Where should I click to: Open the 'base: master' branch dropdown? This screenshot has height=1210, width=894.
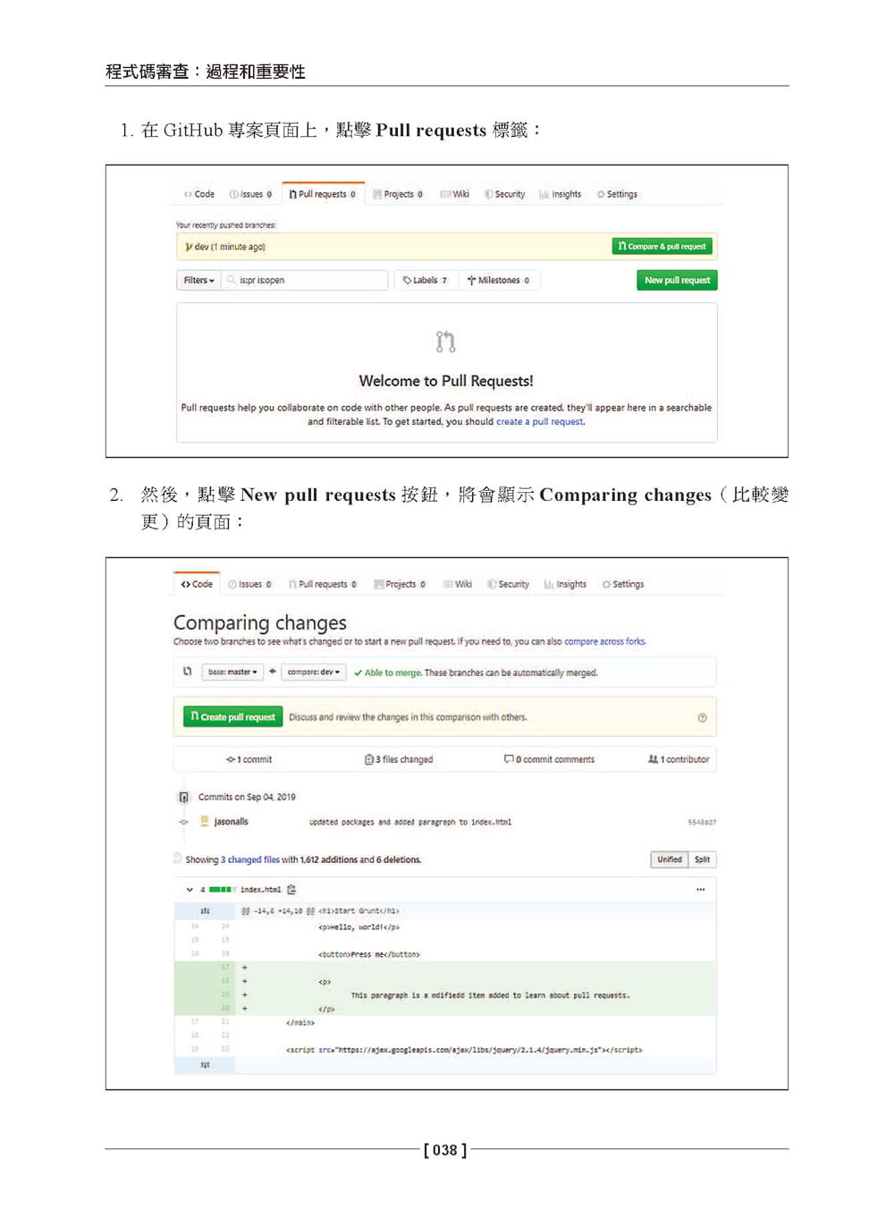pos(232,672)
